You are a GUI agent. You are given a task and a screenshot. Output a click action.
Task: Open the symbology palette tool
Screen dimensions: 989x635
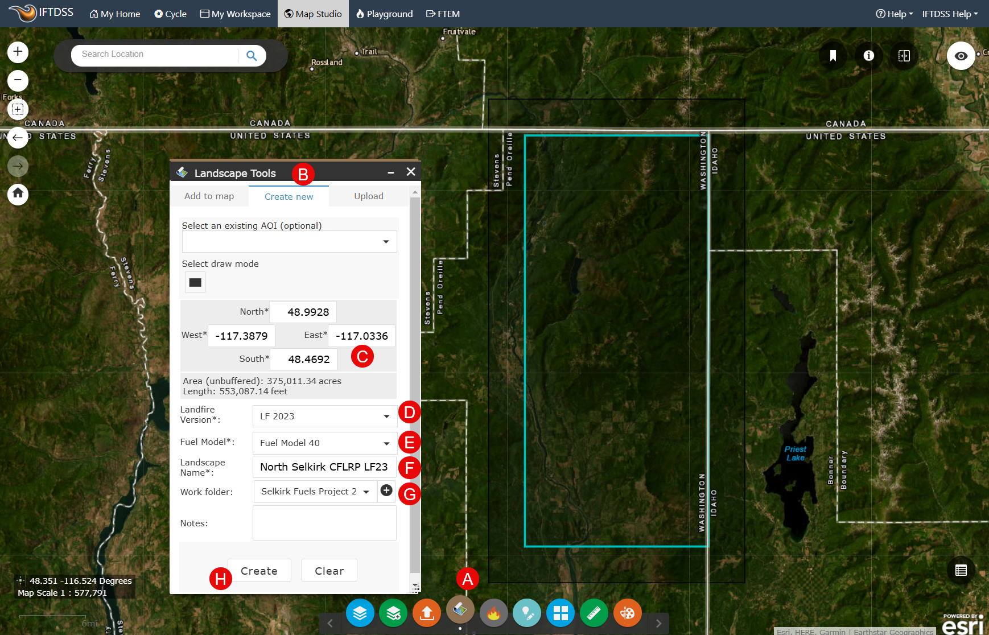pos(628,613)
